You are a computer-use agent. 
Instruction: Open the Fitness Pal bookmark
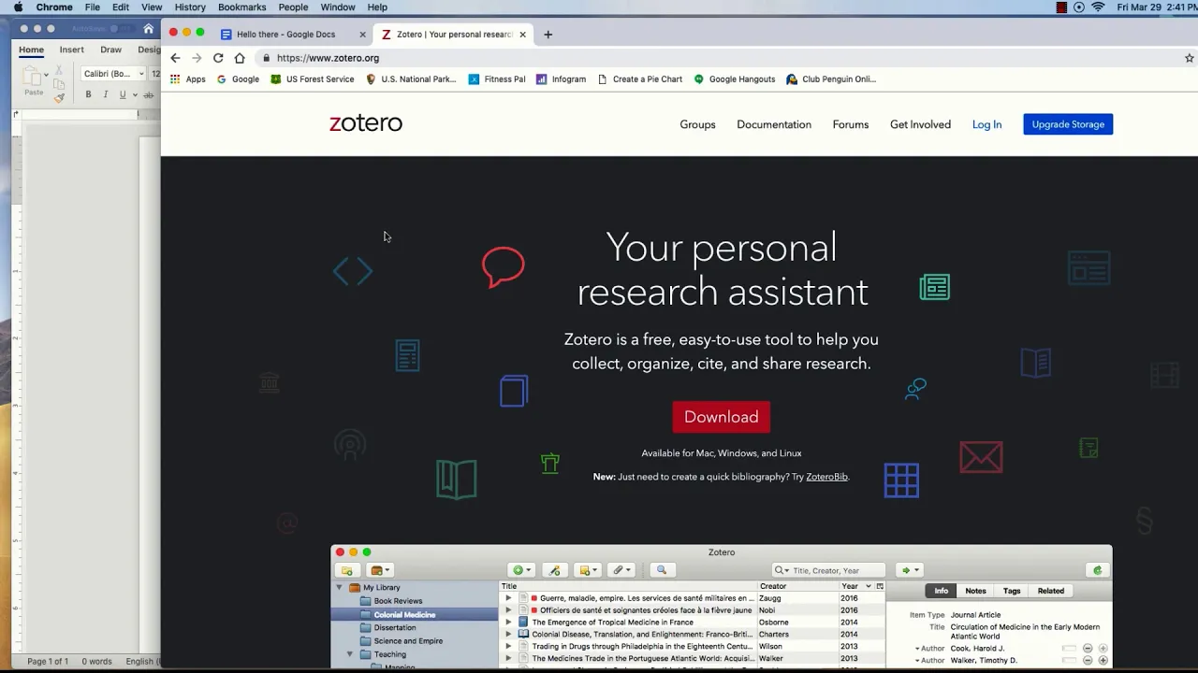tap(497, 79)
